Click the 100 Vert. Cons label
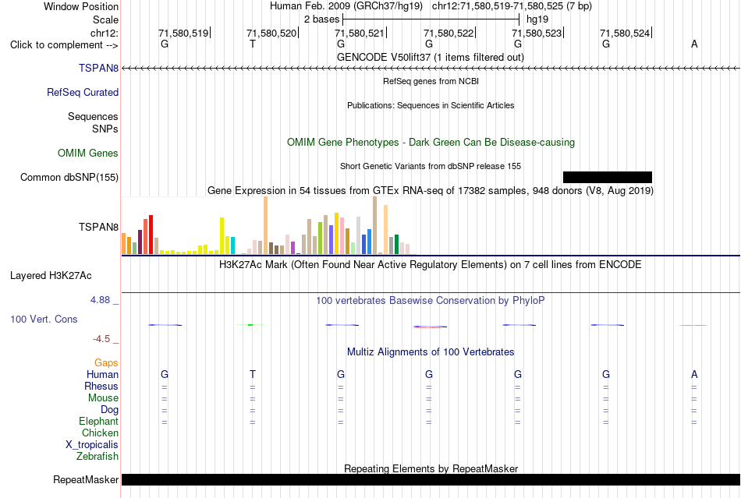 coord(44,320)
